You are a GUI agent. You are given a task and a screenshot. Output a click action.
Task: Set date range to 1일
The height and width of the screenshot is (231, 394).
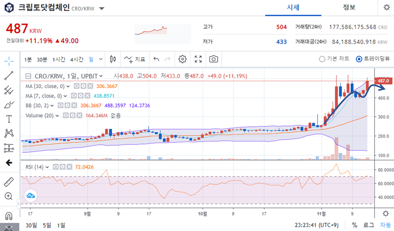click(x=61, y=225)
